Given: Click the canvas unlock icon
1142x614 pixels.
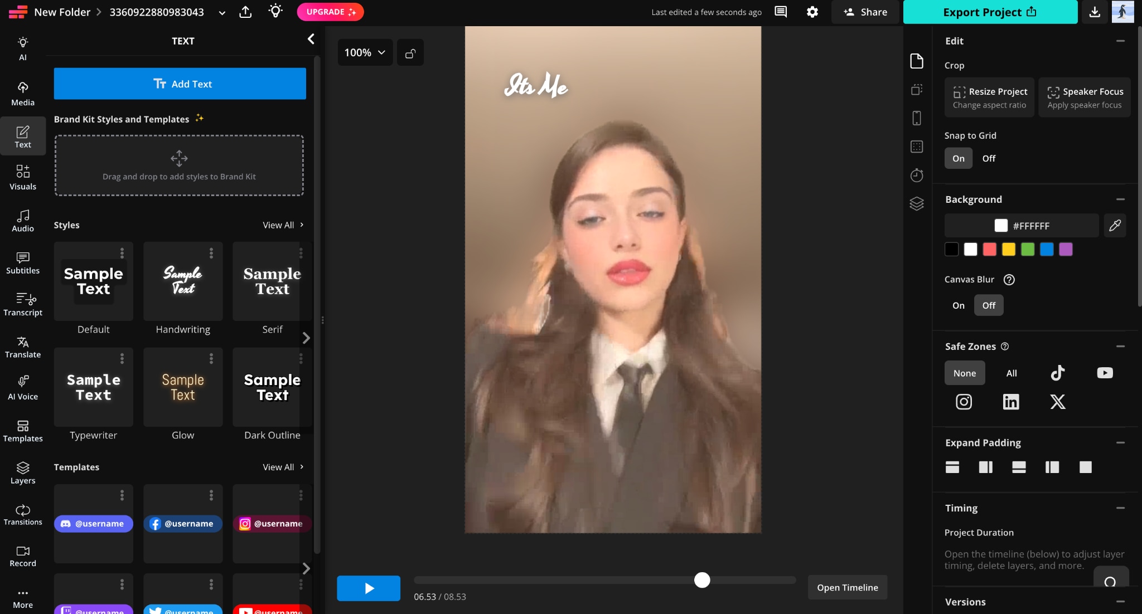Looking at the screenshot, I should 410,52.
